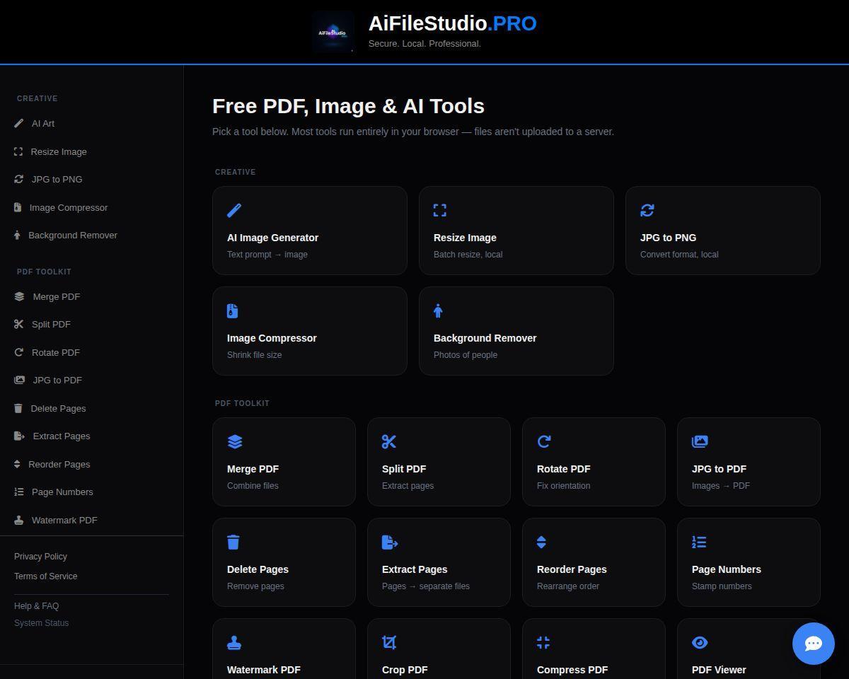Open the System Status link
Screen dimensions: 849x679
[42, 623]
